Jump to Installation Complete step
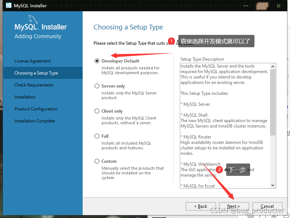290x218 pixels. 34,121
